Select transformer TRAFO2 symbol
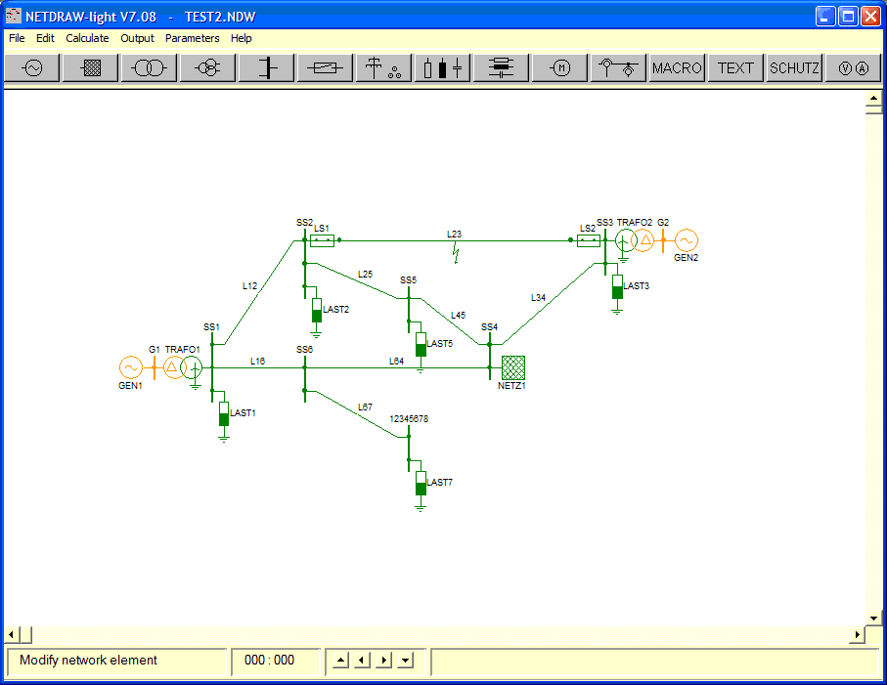The width and height of the screenshot is (887, 685). 634,240
